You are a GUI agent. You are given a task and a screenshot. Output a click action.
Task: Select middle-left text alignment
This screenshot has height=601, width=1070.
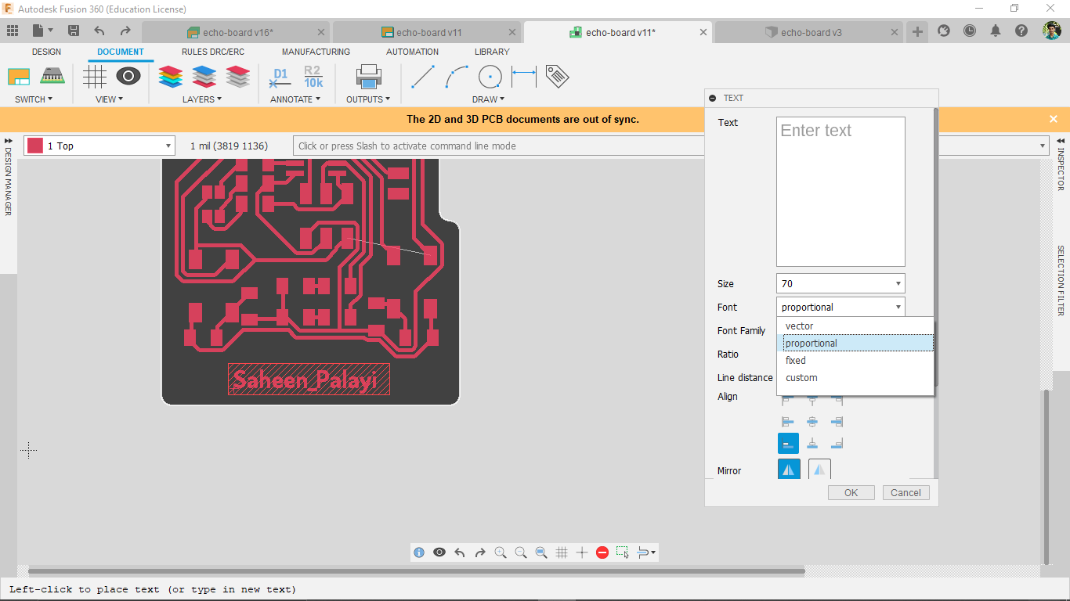788,422
